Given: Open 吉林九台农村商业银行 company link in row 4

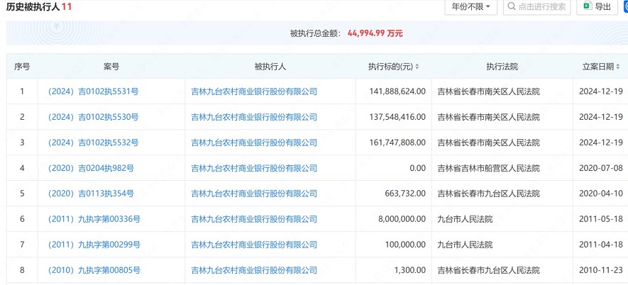Looking at the screenshot, I should pos(254,168).
